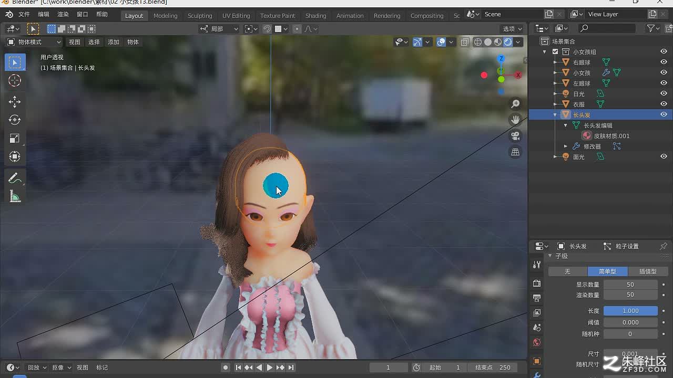Select the Move tool
The width and height of the screenshot is (673, 378).
click(x=15, y=101)
